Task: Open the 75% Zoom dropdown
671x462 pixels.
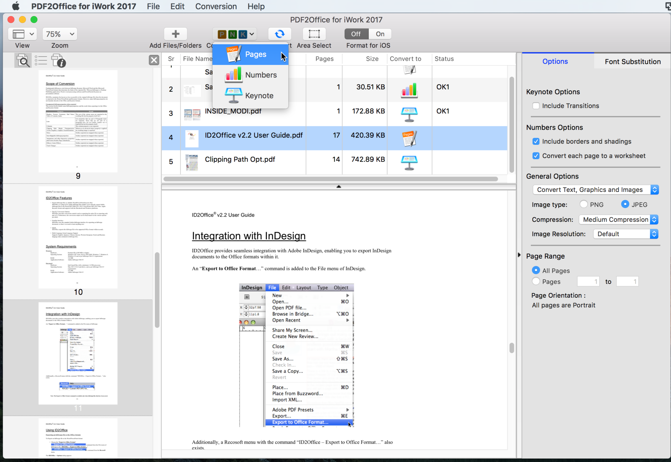Action: (60, 34)
